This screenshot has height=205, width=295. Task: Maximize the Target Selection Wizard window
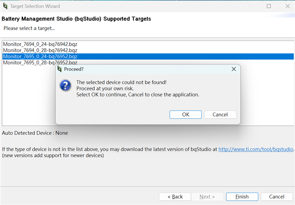[x=269, y=6]
